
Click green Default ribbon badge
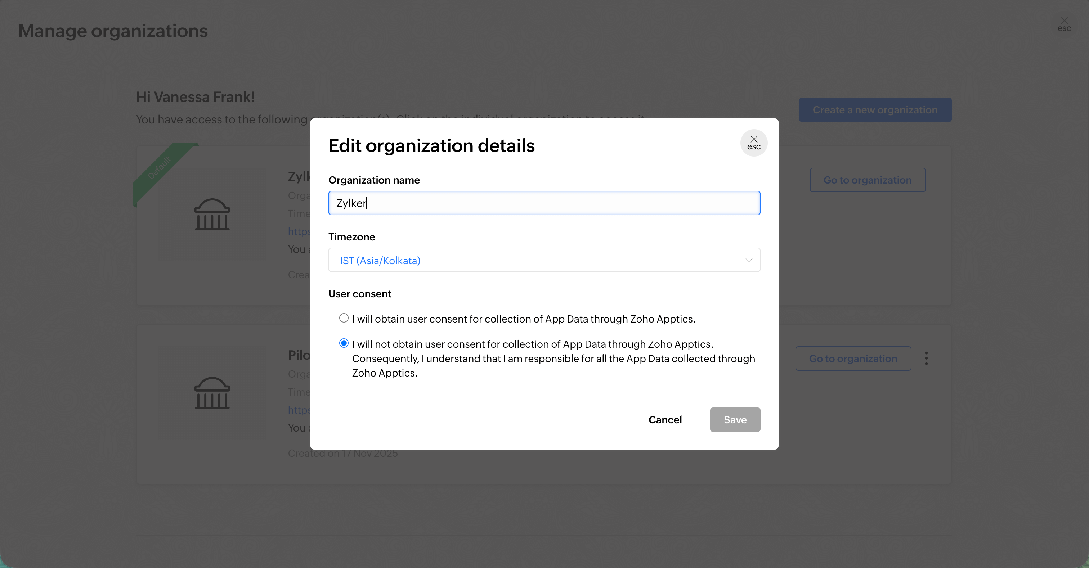(160, 168)
